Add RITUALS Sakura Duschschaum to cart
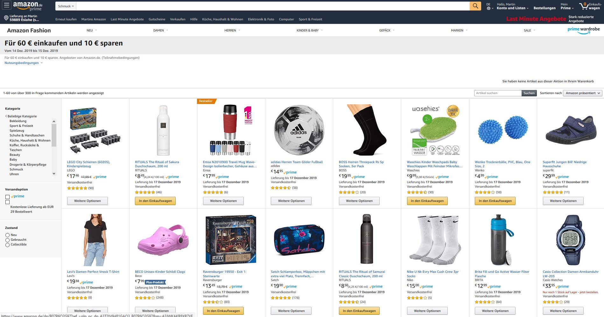This screenshot has width=604, height=317. [x=155, y=201]
